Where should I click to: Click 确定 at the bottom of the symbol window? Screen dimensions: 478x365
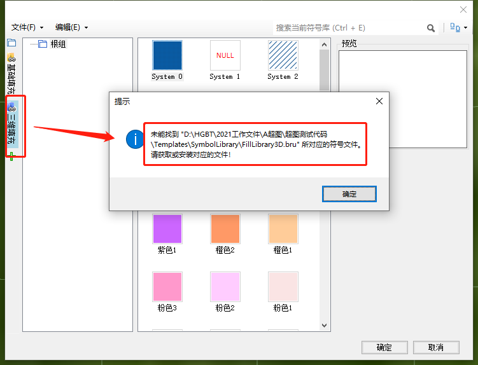tap(384, 347)
